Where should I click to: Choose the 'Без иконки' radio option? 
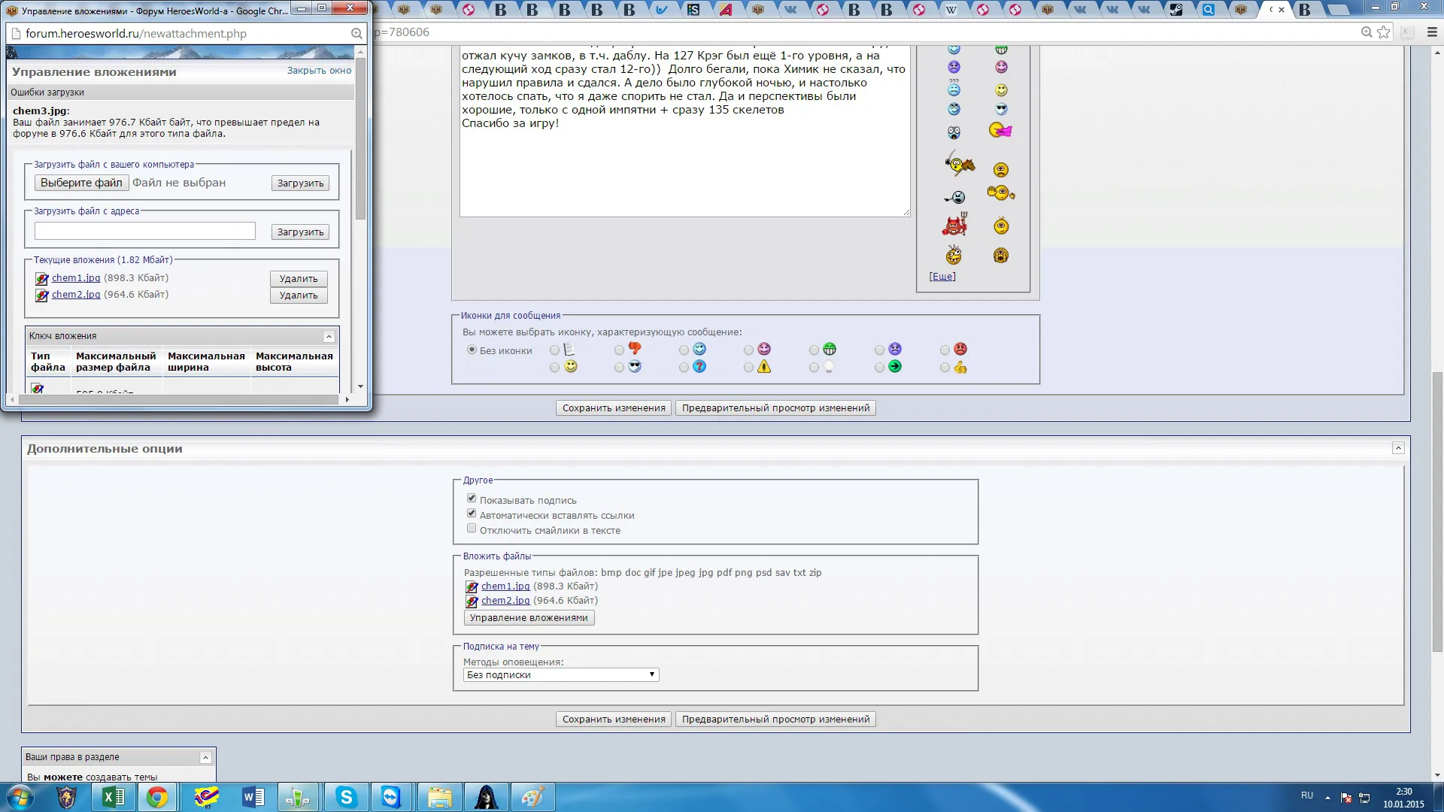(472, 350)
